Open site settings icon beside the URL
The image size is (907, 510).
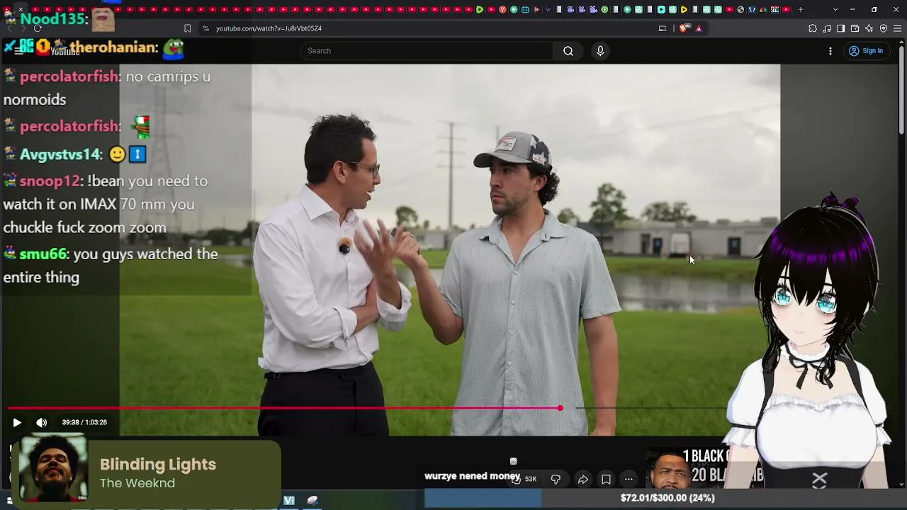[x=205, y=28]
